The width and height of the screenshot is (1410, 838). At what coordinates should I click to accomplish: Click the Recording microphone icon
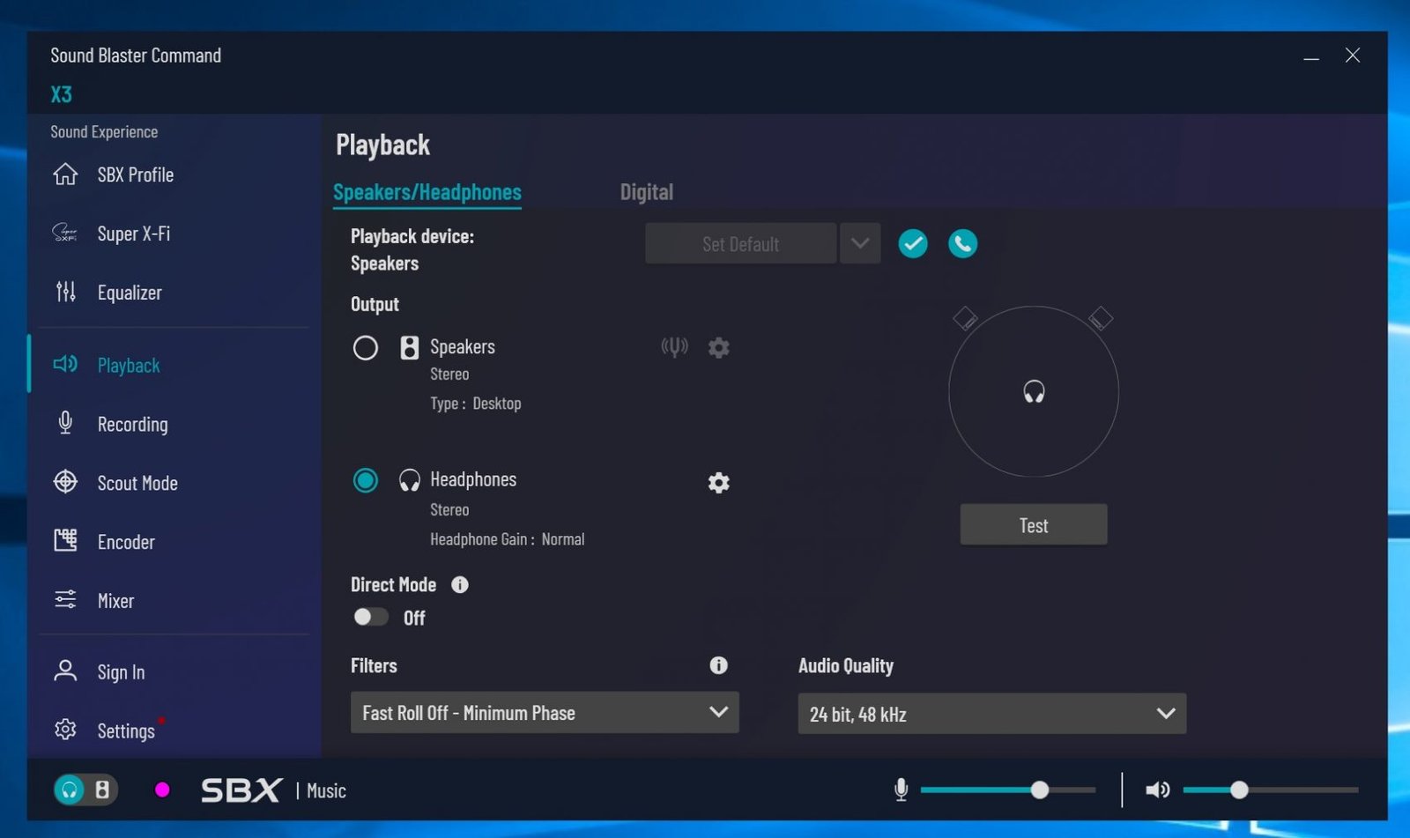pos(65,423)
